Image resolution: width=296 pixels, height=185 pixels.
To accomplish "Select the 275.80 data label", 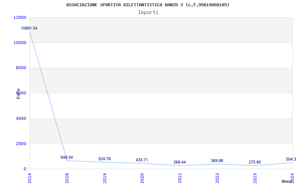I will click(x=255, y=162).
